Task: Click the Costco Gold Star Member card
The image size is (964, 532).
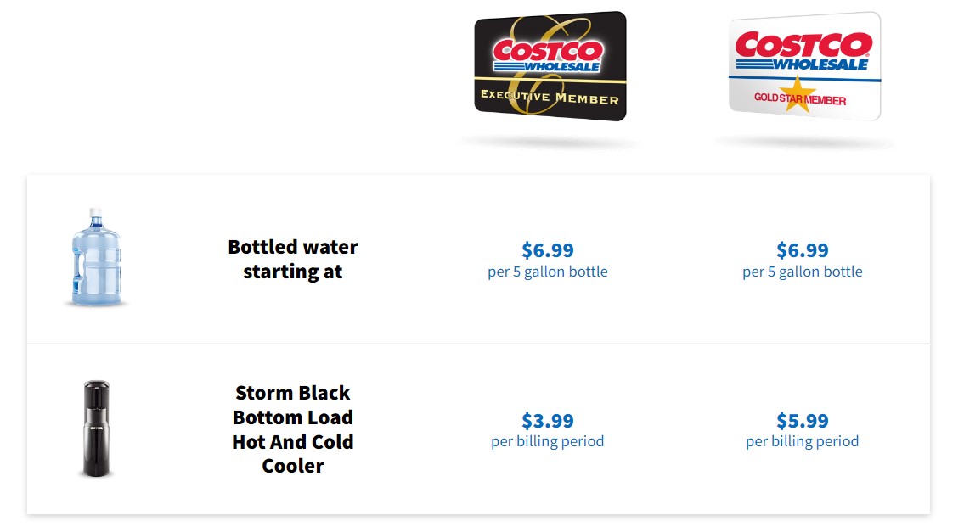Action: [x=803, y=66]
